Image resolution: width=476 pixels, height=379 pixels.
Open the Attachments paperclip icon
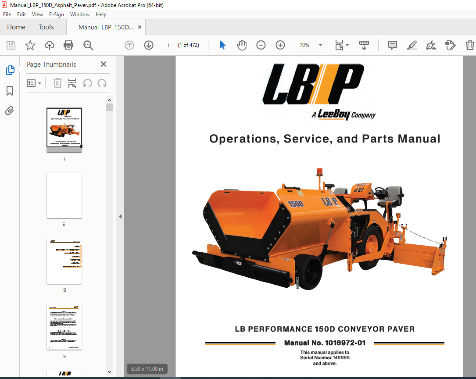(x=10, y=111)
